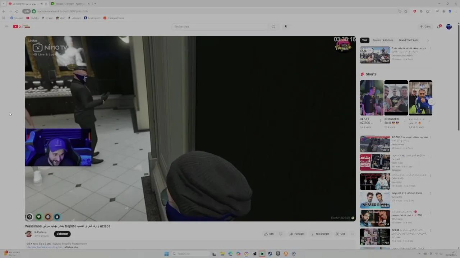460x258 pixels.
Task: Open more actions ellipsis under video
Action: [x=353, y=234]
